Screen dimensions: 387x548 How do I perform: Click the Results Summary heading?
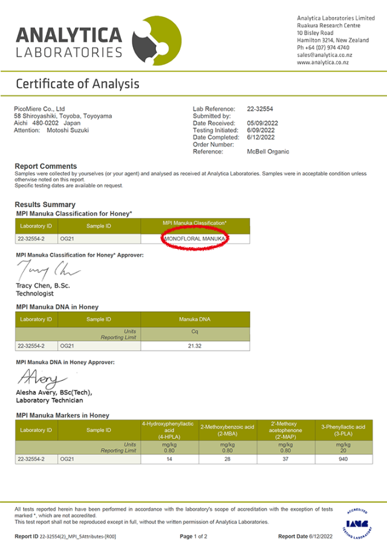(45, 205)
